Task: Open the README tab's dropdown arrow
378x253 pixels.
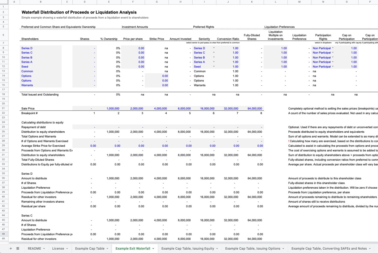Action: pos(44,249)
